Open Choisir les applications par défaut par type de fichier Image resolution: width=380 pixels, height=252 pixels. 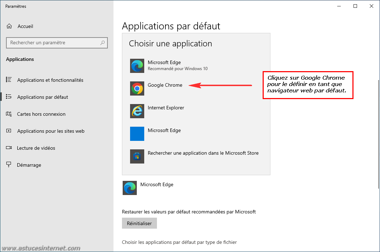(179, 242)
